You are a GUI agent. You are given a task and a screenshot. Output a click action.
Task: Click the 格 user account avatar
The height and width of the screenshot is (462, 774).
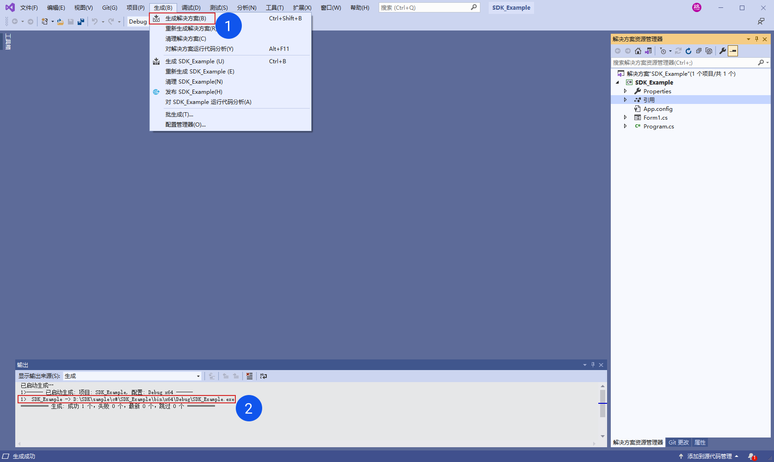click(697, 7)
